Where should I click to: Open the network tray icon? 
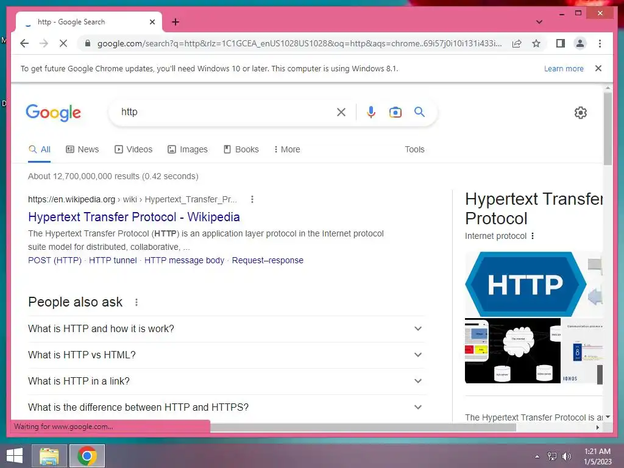552,456
